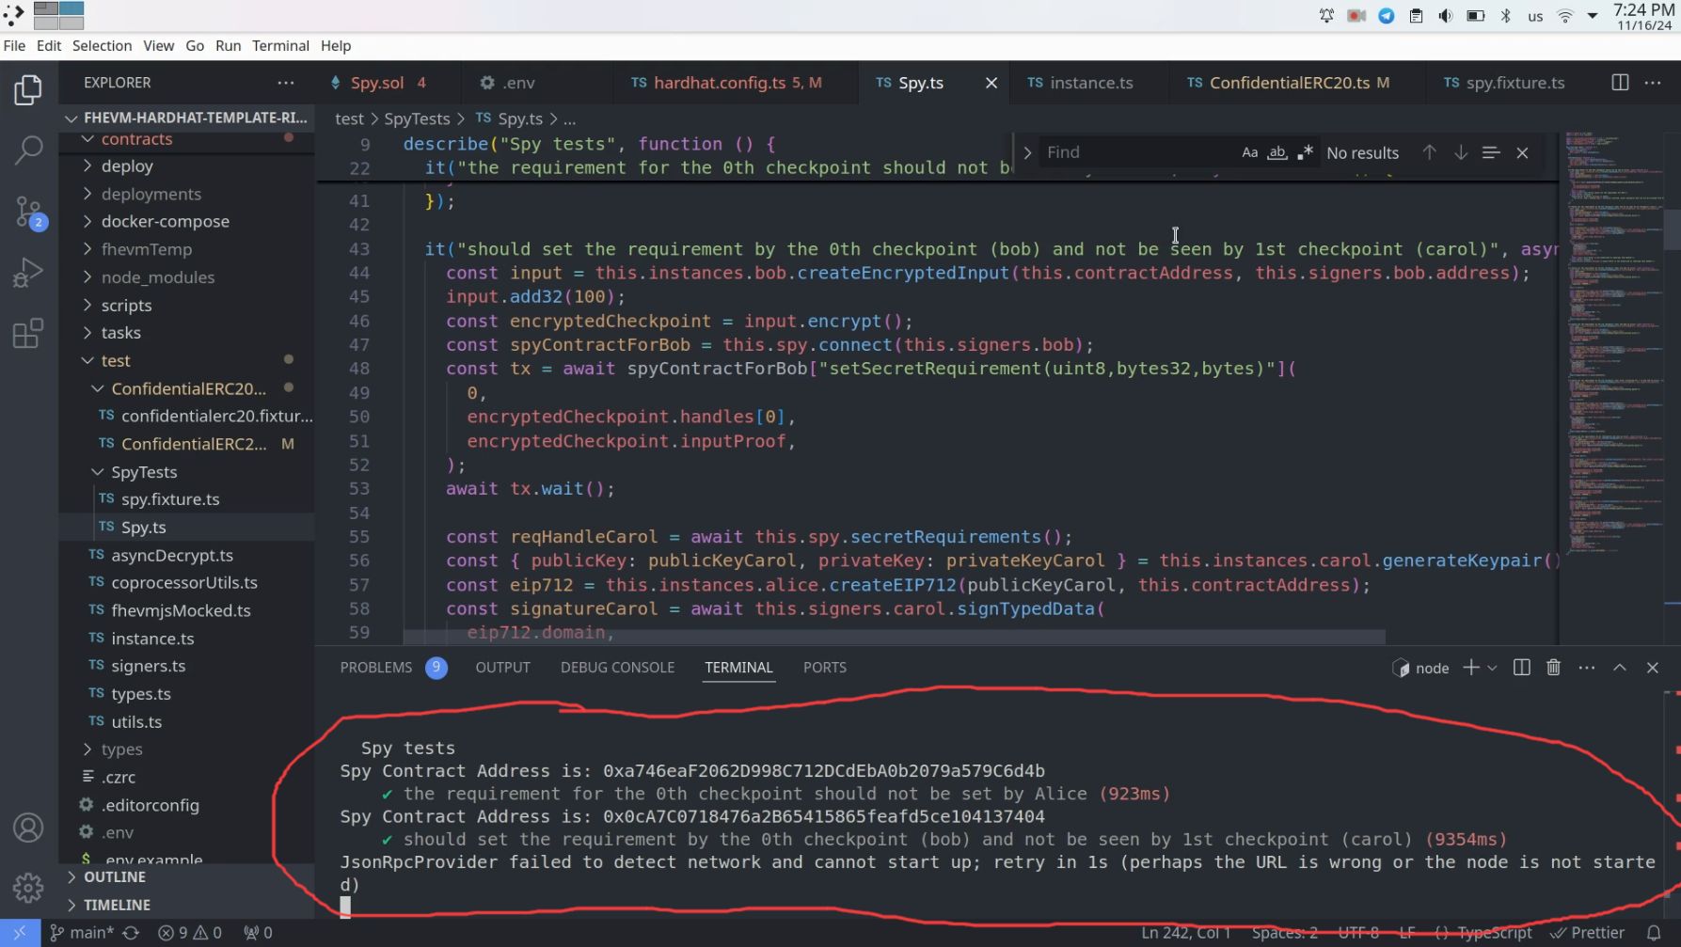Click SpyTests in the breadcrumb
The height and width of the screenshot is (947, 1681).
click(417, 118)
